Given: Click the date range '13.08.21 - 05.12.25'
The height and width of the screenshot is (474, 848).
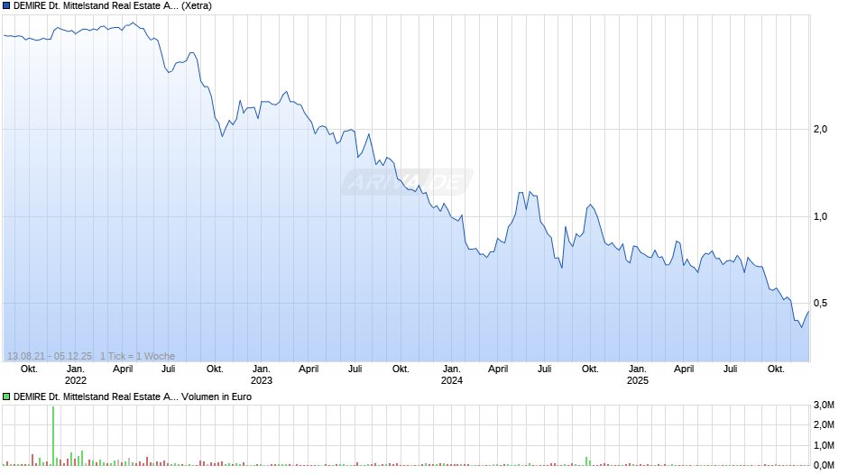Looking at the screenshot, I should point(50,356).
